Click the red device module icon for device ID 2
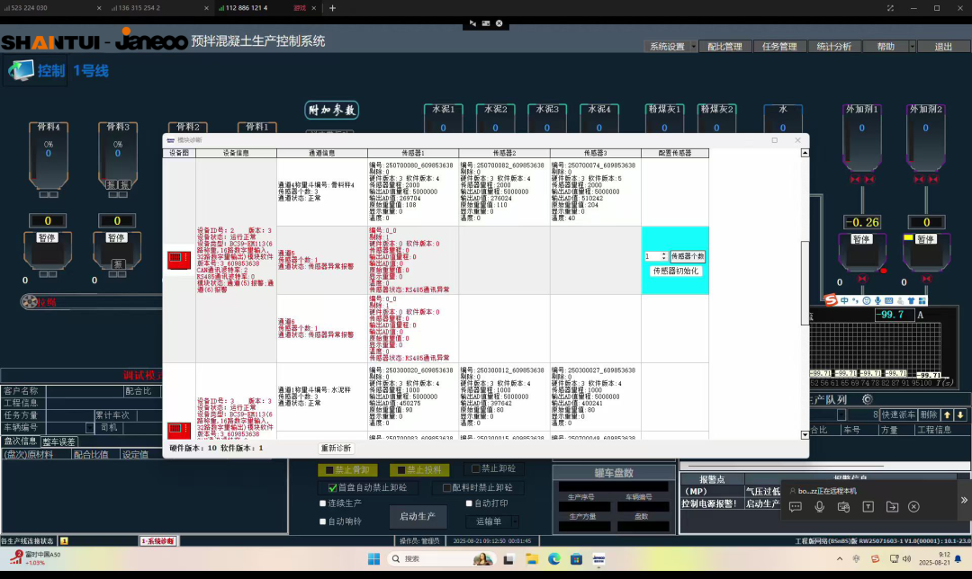The width and height of the screenshot is (972, 579). coord(178,260)
